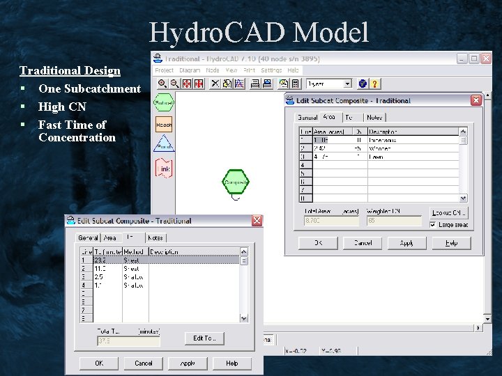Select row 4 header in the Area table
This screenshot has height=376, width=502.
tap(306, 165)
